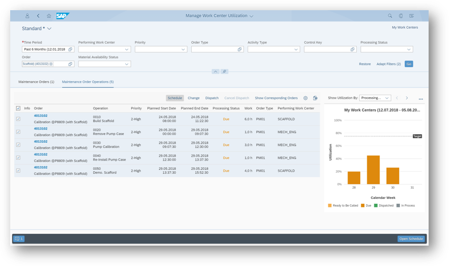Expand the Processing Status filter dropdown
The image size is (449, 266).
(409, 49)
